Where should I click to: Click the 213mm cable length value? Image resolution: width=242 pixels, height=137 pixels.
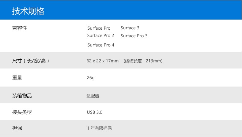point(153,61)
